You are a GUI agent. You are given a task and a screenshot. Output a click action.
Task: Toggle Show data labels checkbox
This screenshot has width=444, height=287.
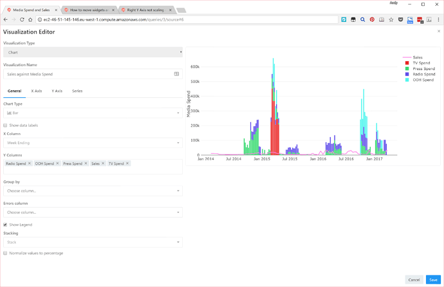click(5, 125)
